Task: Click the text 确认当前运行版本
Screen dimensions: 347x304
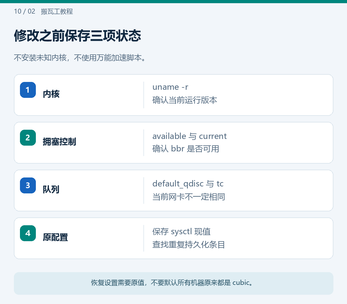Action: (x=185, y=100)
